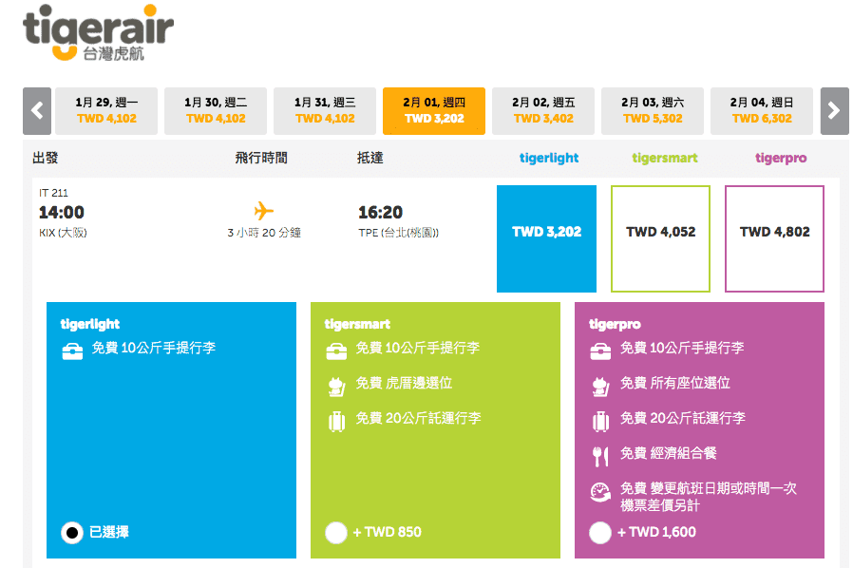853x568 pixels.
Task: Click the 飛行時間 column header
Action: [261, 158]
